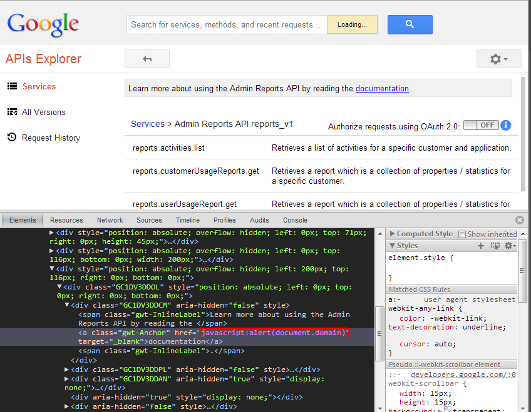Open the gear settings dropdown
Screen dimensions: 531x412
pos(498,59)
